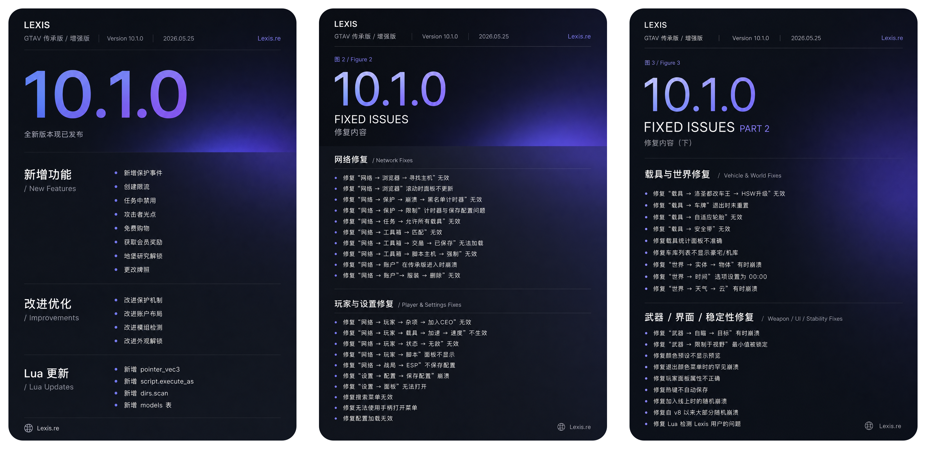Select the fix line '允许所有载具' 无效
Viewport: 926px width, 449px height.
pos(401,221)
